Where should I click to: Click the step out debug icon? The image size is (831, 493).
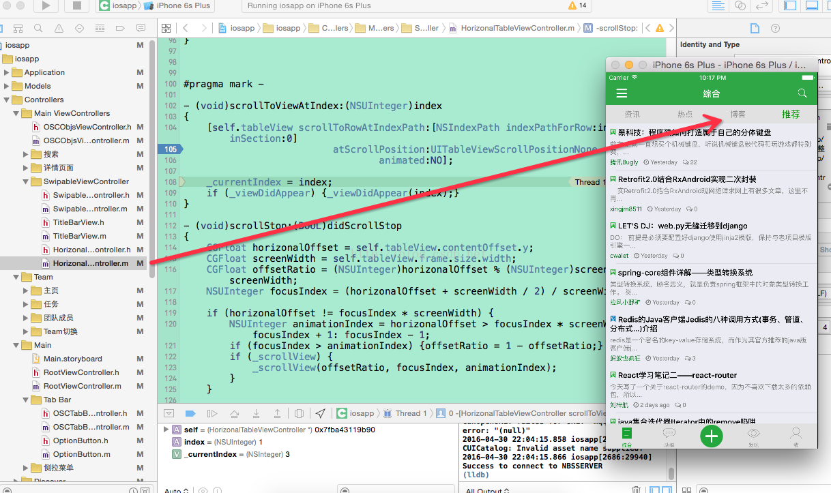pyautogui.click(x=277, y=413)
